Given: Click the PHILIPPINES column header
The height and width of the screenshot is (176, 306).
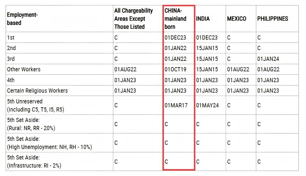Looking at the screenshot, I should coord(272,19).
